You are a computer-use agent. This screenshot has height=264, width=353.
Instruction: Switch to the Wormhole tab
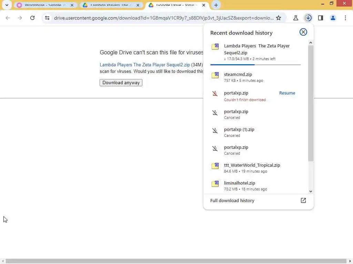pyautogui.click(x=43, y=5)
